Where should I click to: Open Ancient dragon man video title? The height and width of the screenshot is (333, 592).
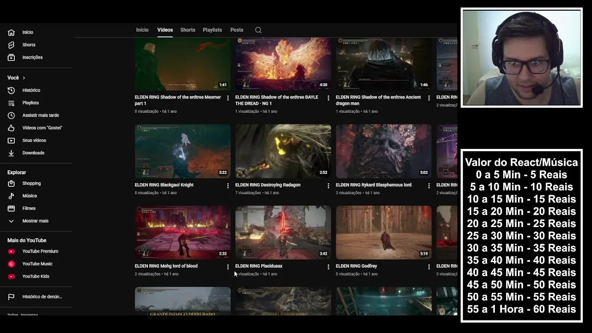click(378, 100)
